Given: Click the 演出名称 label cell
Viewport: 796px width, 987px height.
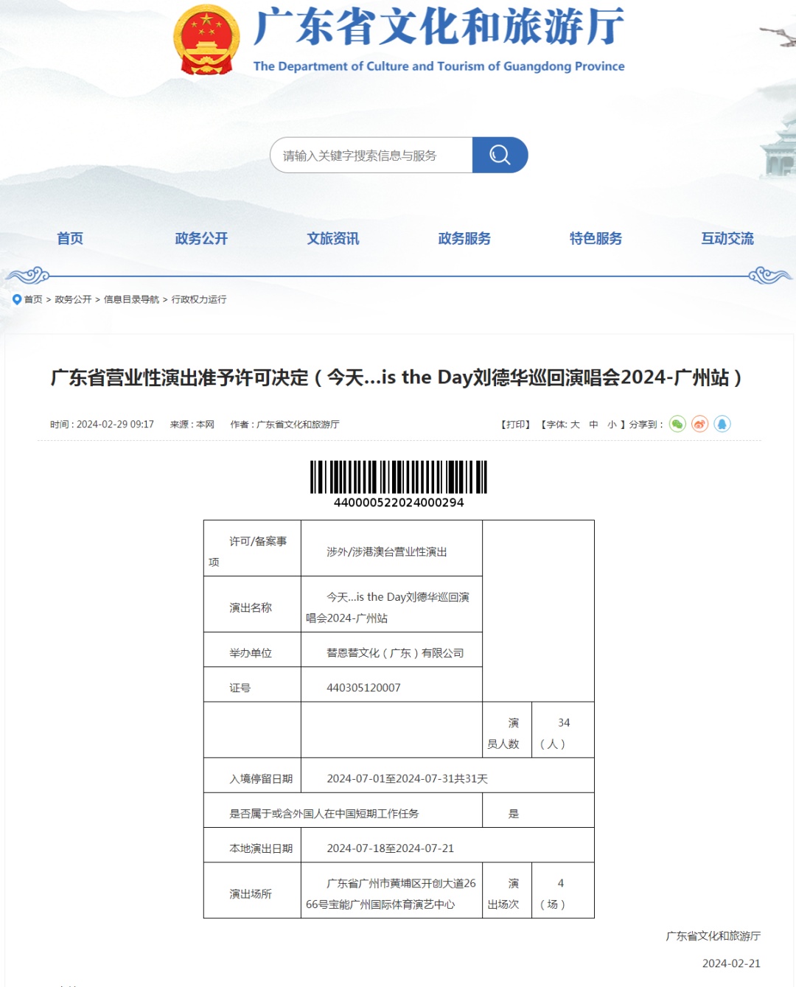Looking at the screenshot, I should point(252,604).
